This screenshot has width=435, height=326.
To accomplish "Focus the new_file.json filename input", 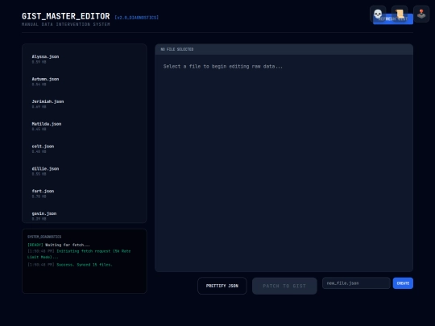I will pos(356,283).
